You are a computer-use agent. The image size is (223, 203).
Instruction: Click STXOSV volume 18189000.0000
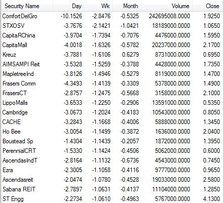tap(171, 26)
